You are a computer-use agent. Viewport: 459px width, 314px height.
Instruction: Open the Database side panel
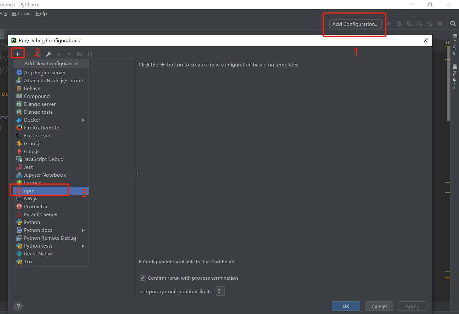click(454, 76)
